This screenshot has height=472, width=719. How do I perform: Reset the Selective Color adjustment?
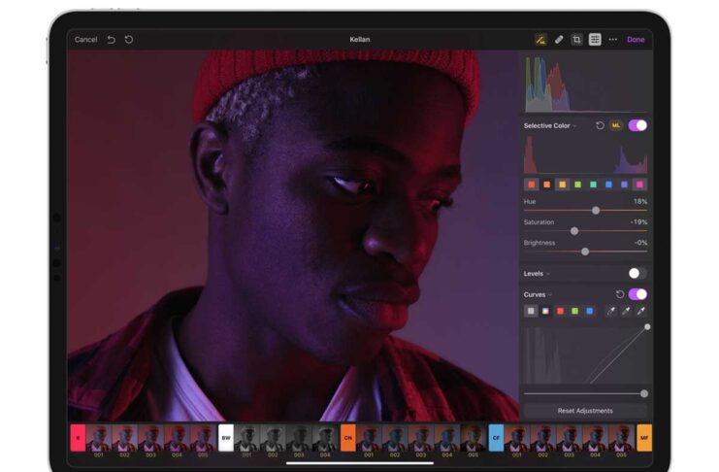coord(600,125)
